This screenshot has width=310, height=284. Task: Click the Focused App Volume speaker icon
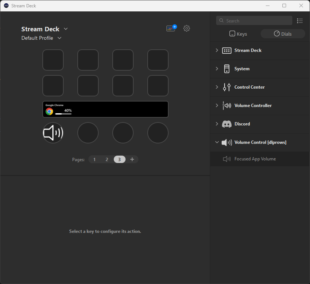point(226,159)
